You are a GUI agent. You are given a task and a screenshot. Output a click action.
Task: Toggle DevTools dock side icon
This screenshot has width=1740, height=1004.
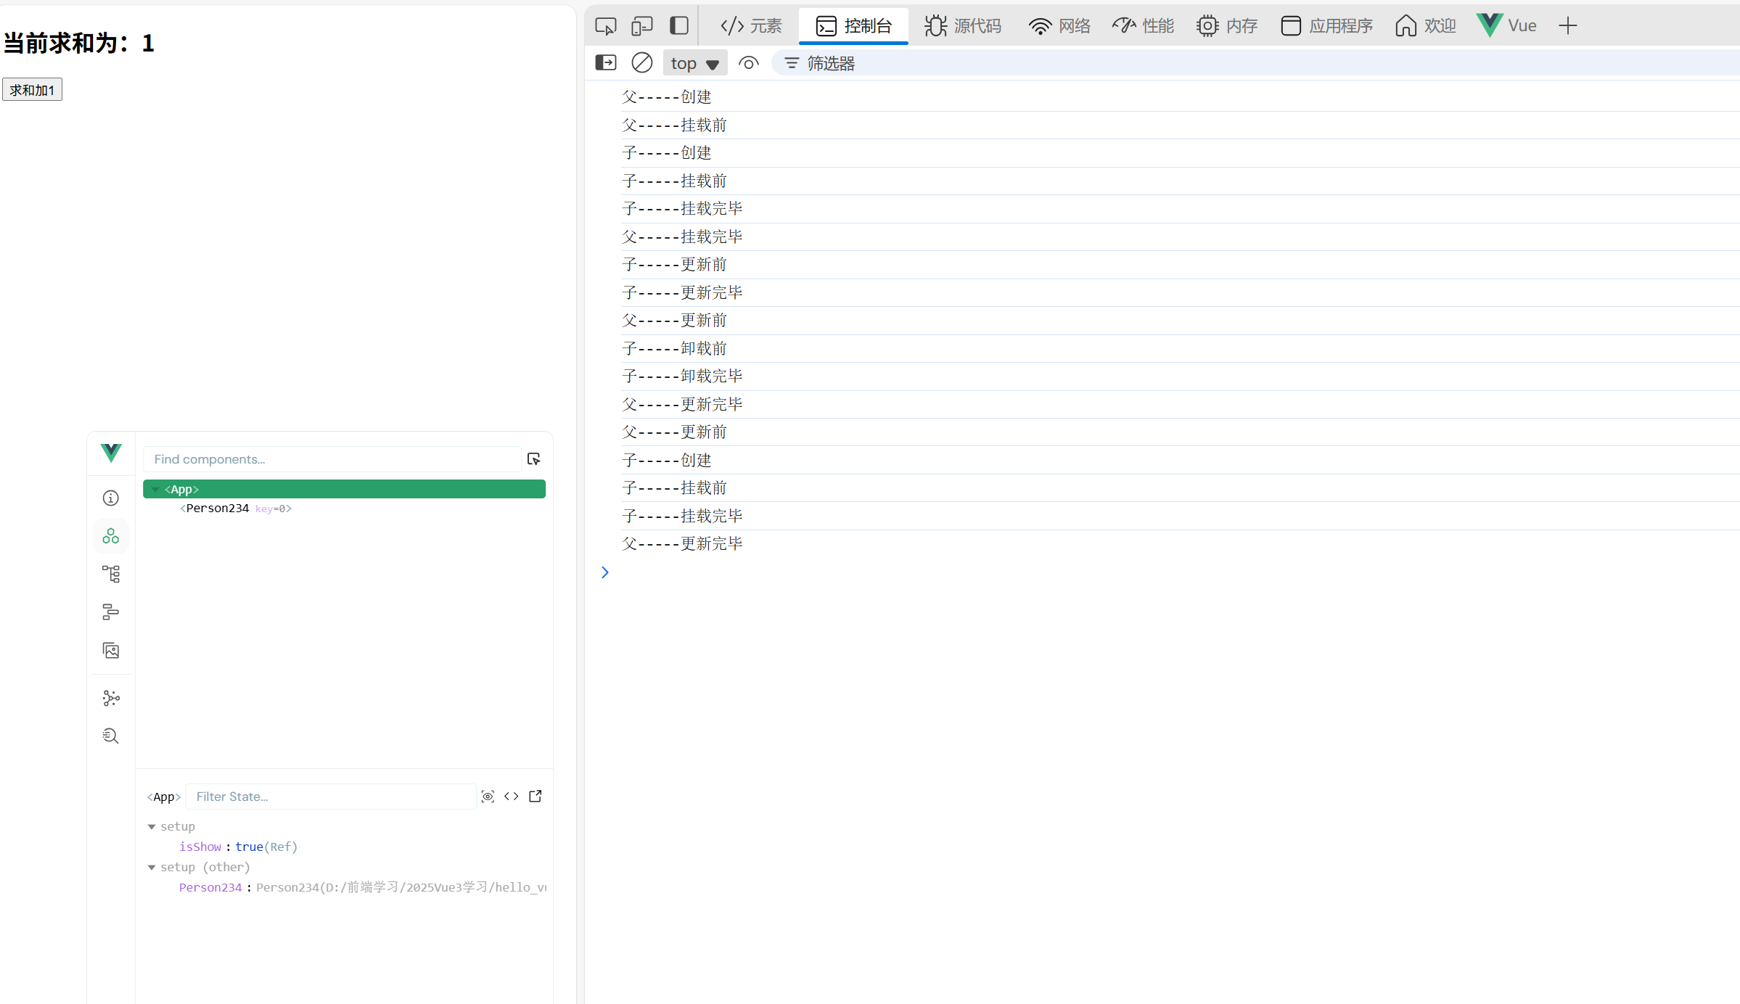[678, 26]
